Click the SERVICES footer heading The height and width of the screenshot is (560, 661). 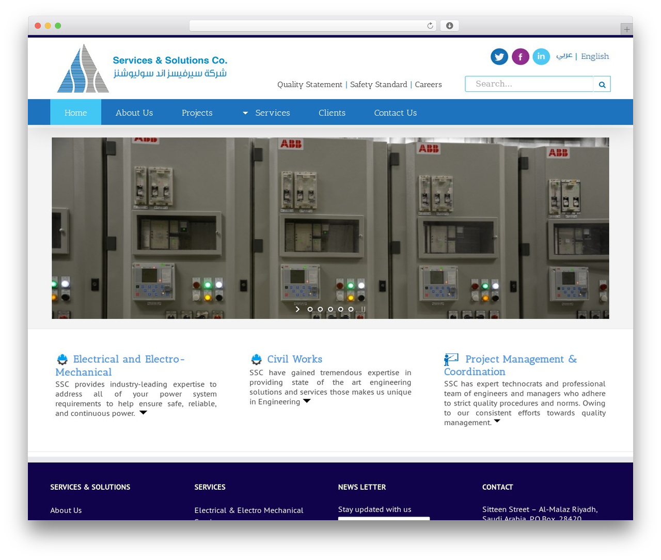pos(210,487)
